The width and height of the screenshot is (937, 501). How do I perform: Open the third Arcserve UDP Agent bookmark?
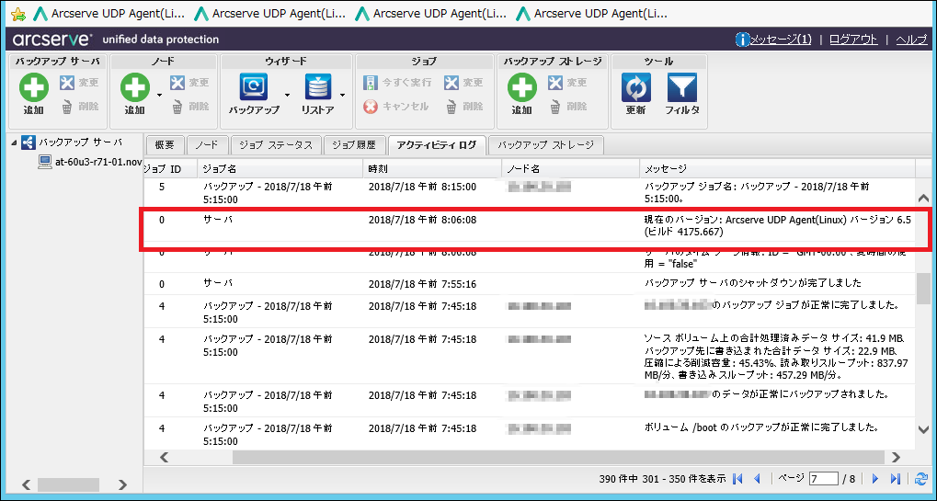[x=431, y=13]
